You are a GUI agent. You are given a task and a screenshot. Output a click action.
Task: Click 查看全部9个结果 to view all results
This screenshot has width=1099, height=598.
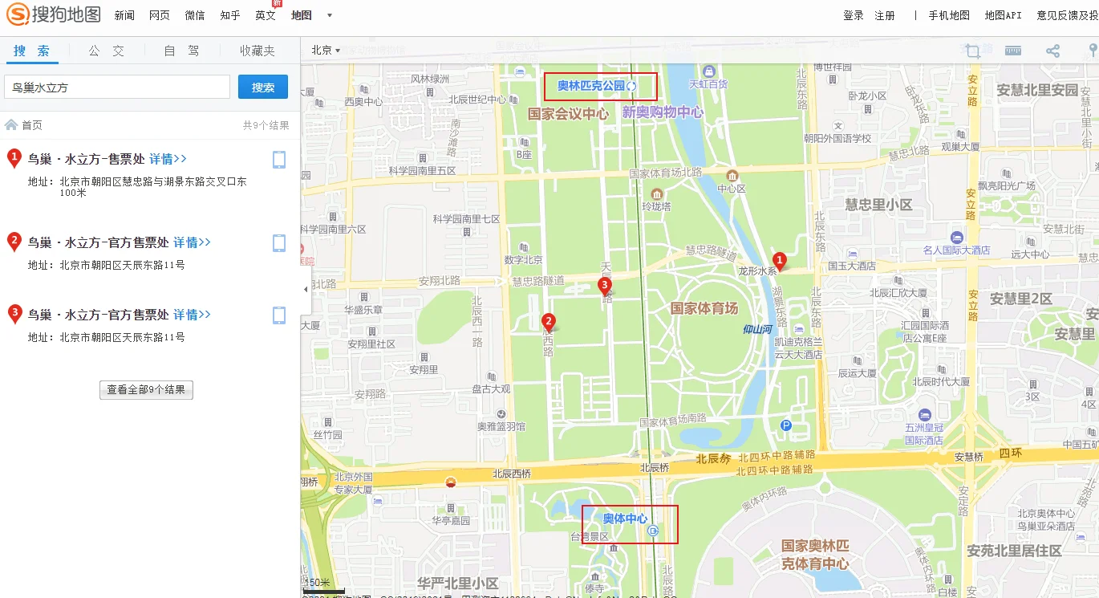146,390
